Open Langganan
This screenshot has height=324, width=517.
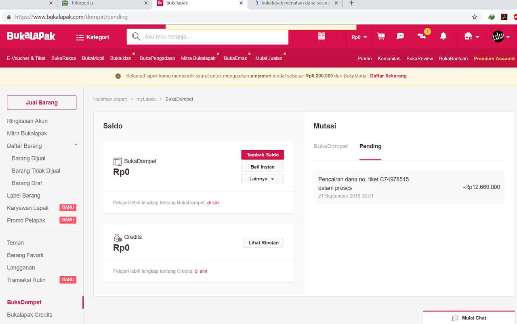pos(21,268)
